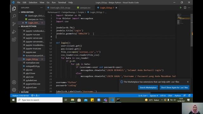Image resolution: width=203 pixels, height=114 pixels.
Task: Collapse the Belajar Python folder section
Action: click(x=29, y=26)
